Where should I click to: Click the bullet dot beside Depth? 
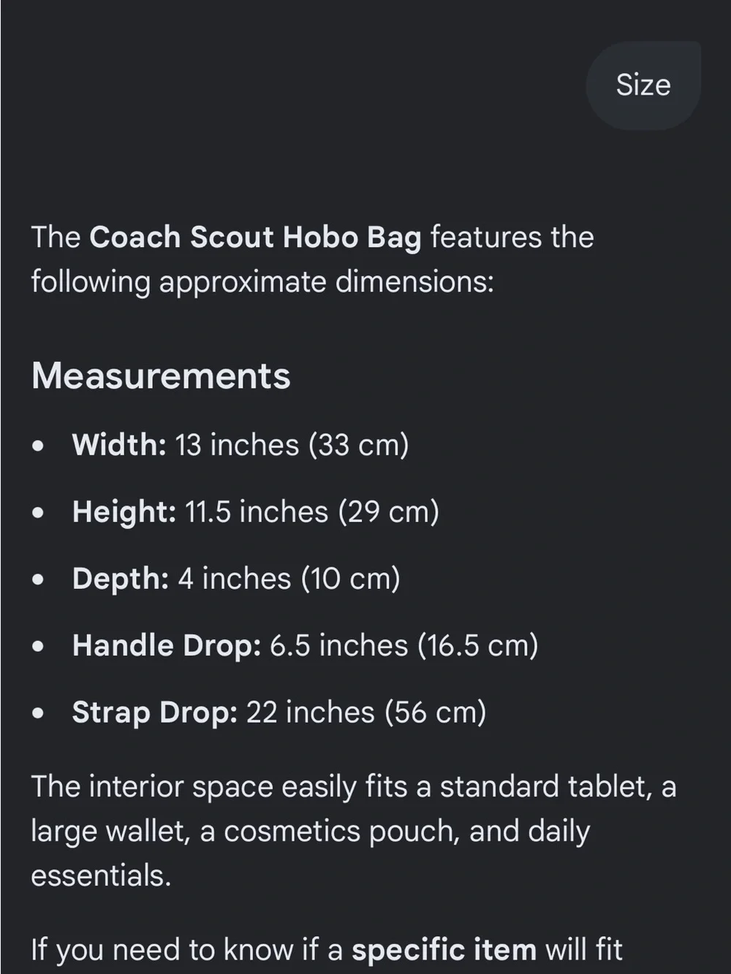pos(38,579)
